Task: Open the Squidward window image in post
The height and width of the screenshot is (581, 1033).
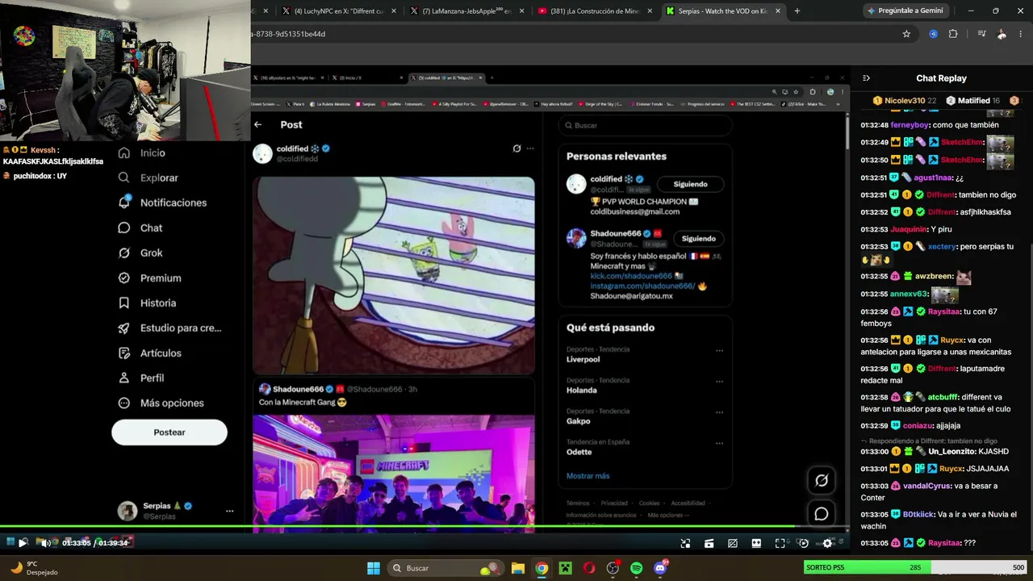Action: [394, 275]
